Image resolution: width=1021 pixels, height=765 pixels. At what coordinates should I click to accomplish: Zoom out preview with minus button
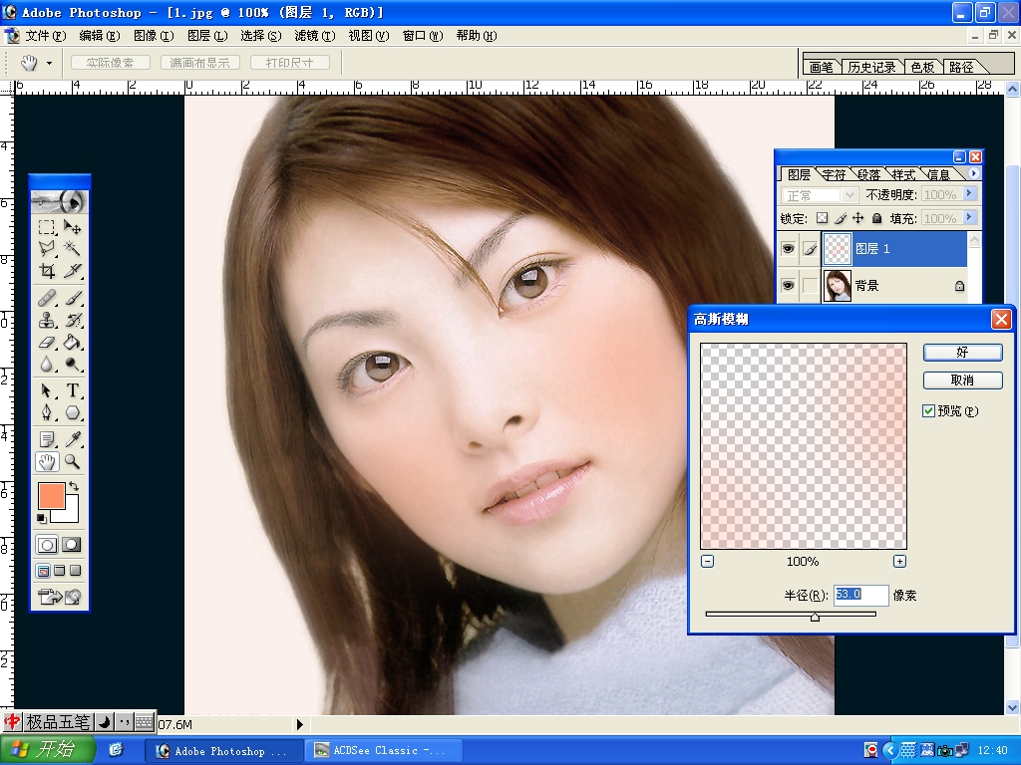click(707, 562)
